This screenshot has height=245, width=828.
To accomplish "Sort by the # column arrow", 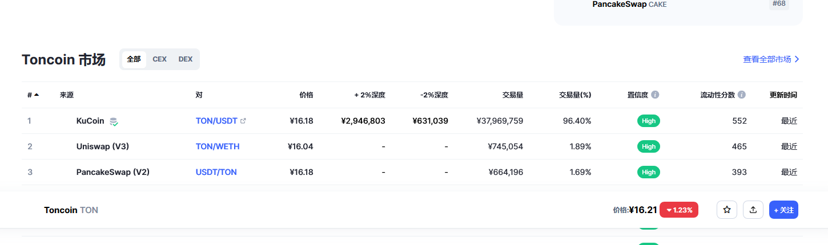I will pyautogui.click(x=37, y=95).
